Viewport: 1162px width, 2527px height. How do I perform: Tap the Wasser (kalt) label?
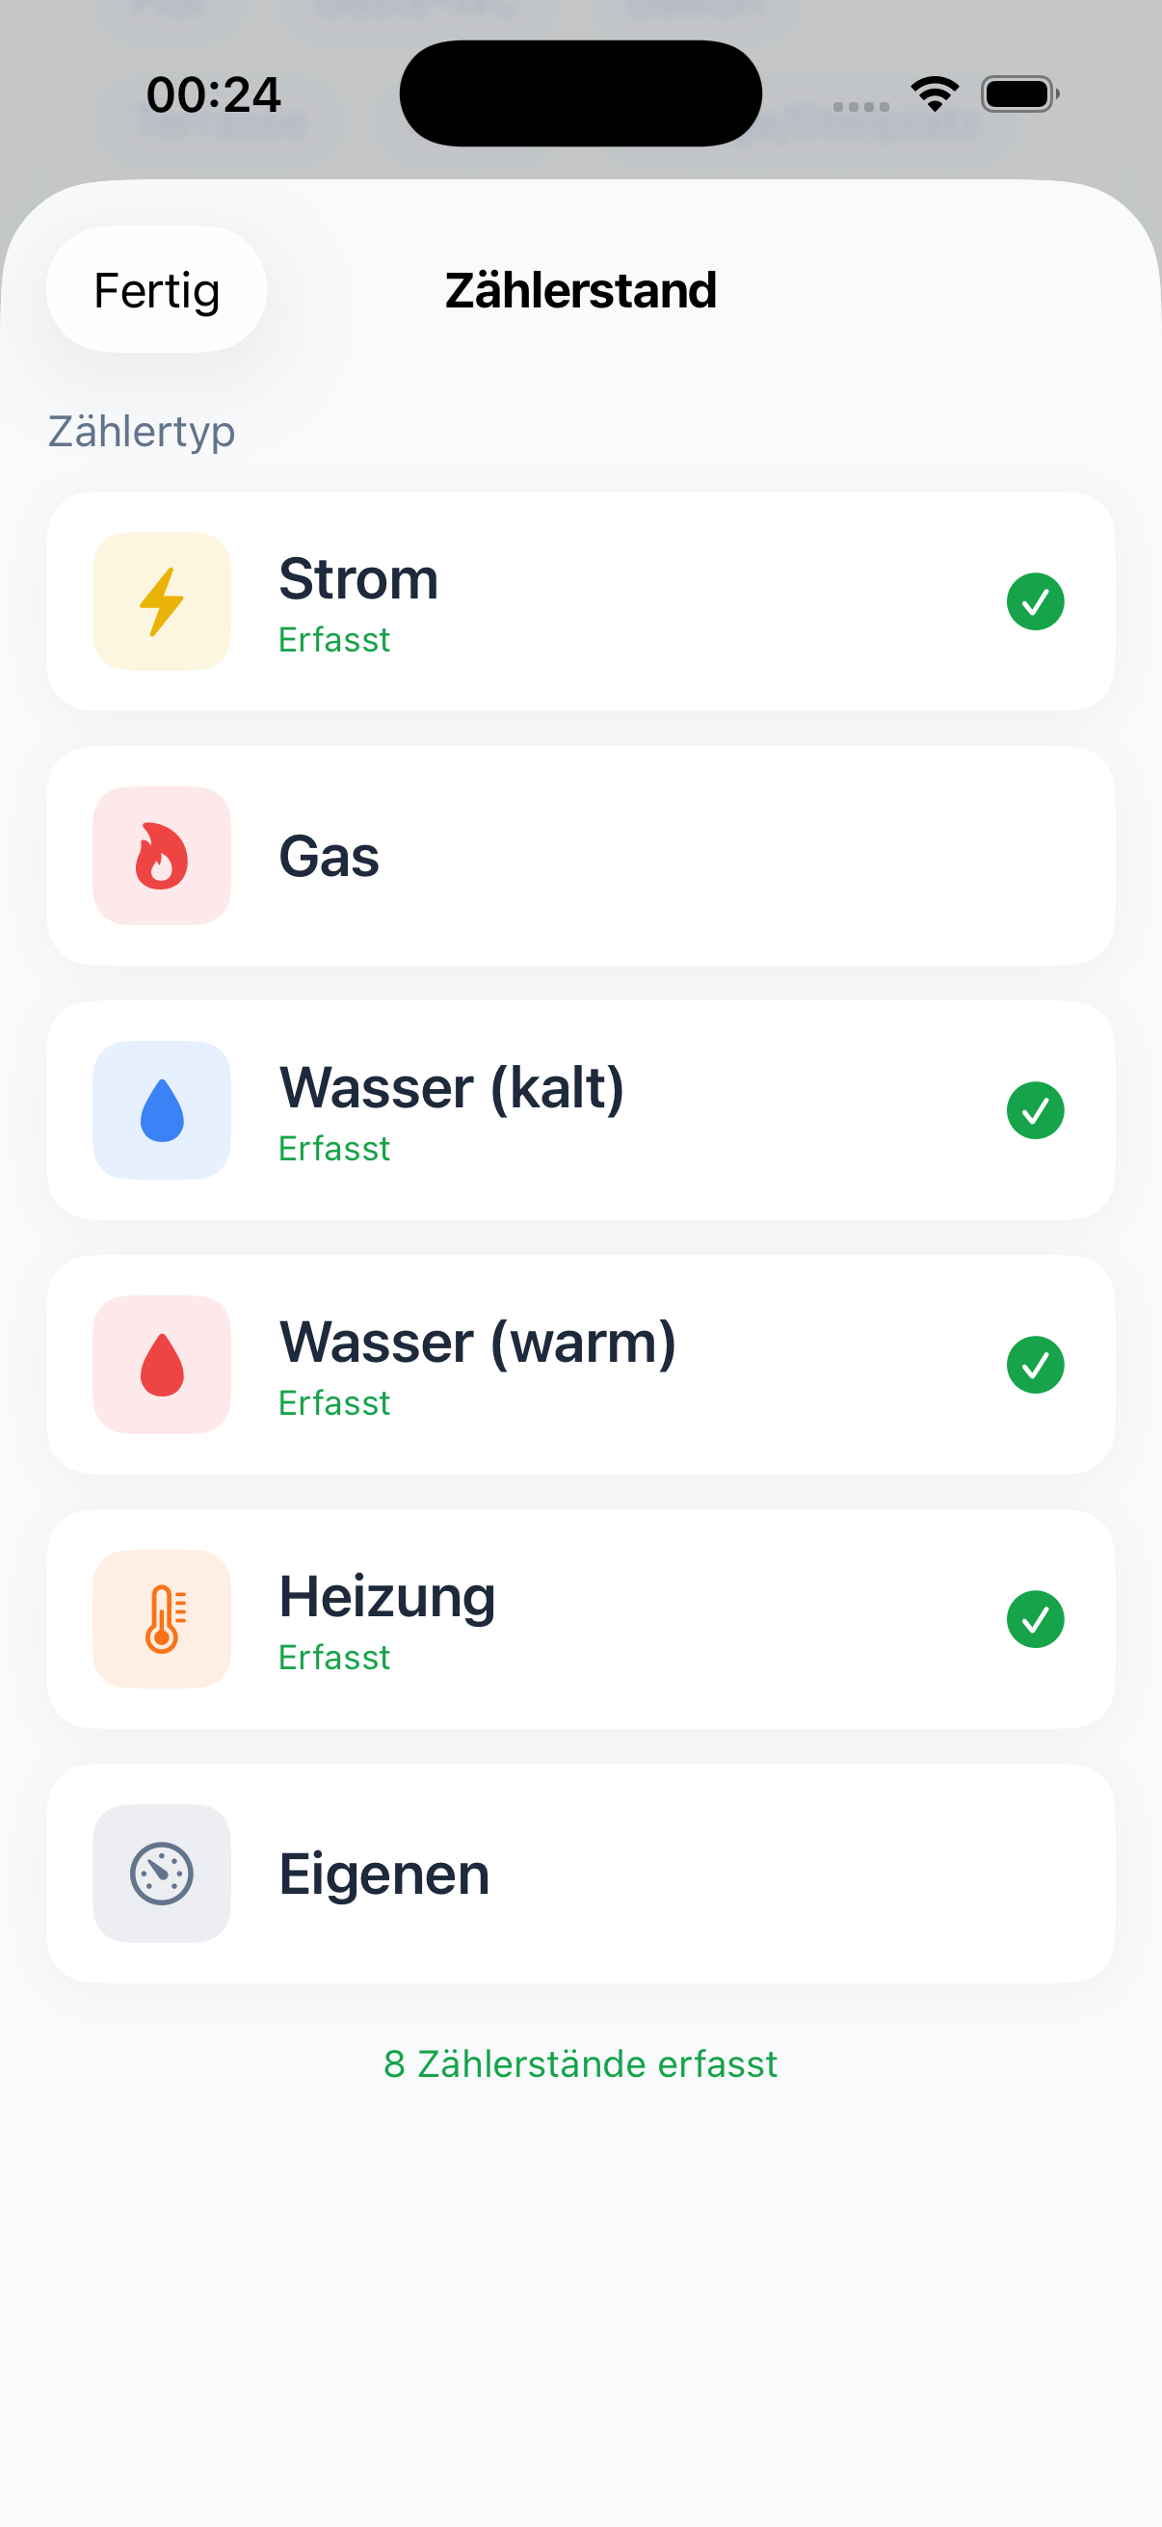451,1088
